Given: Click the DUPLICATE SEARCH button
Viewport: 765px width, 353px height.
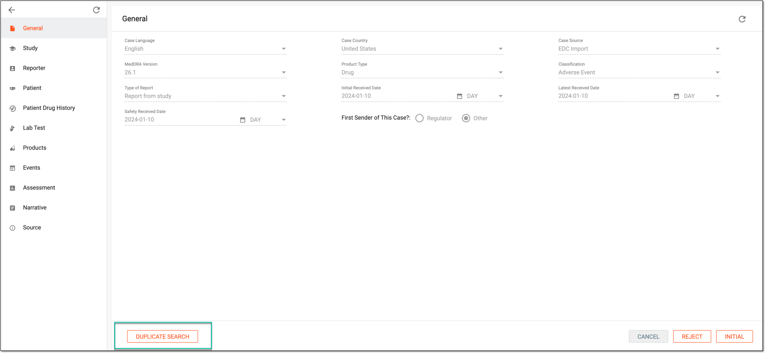Looking at the screenshot, I should 162,336.
